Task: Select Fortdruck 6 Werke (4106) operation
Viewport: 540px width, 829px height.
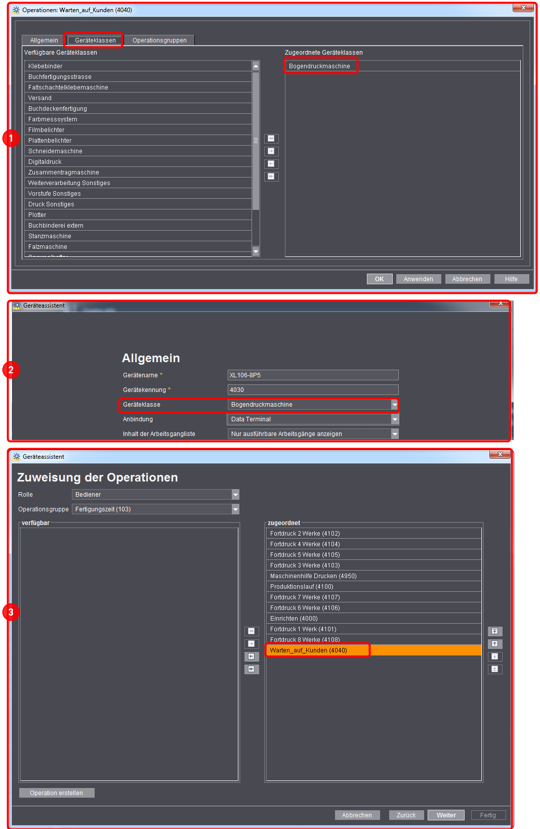Action: 374,608
